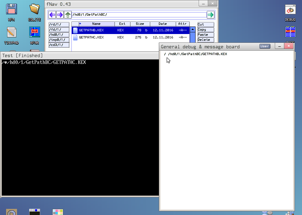Sort files by the Date column
The height and width of the screenshot is (215, 302).
(163, 24)
